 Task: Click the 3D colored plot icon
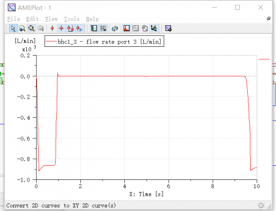coord(154,29)
